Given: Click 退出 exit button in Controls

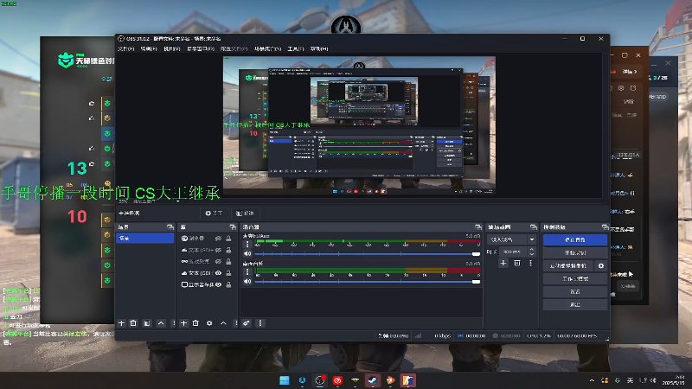Looking at the screenshot, I should click(575, 304).
